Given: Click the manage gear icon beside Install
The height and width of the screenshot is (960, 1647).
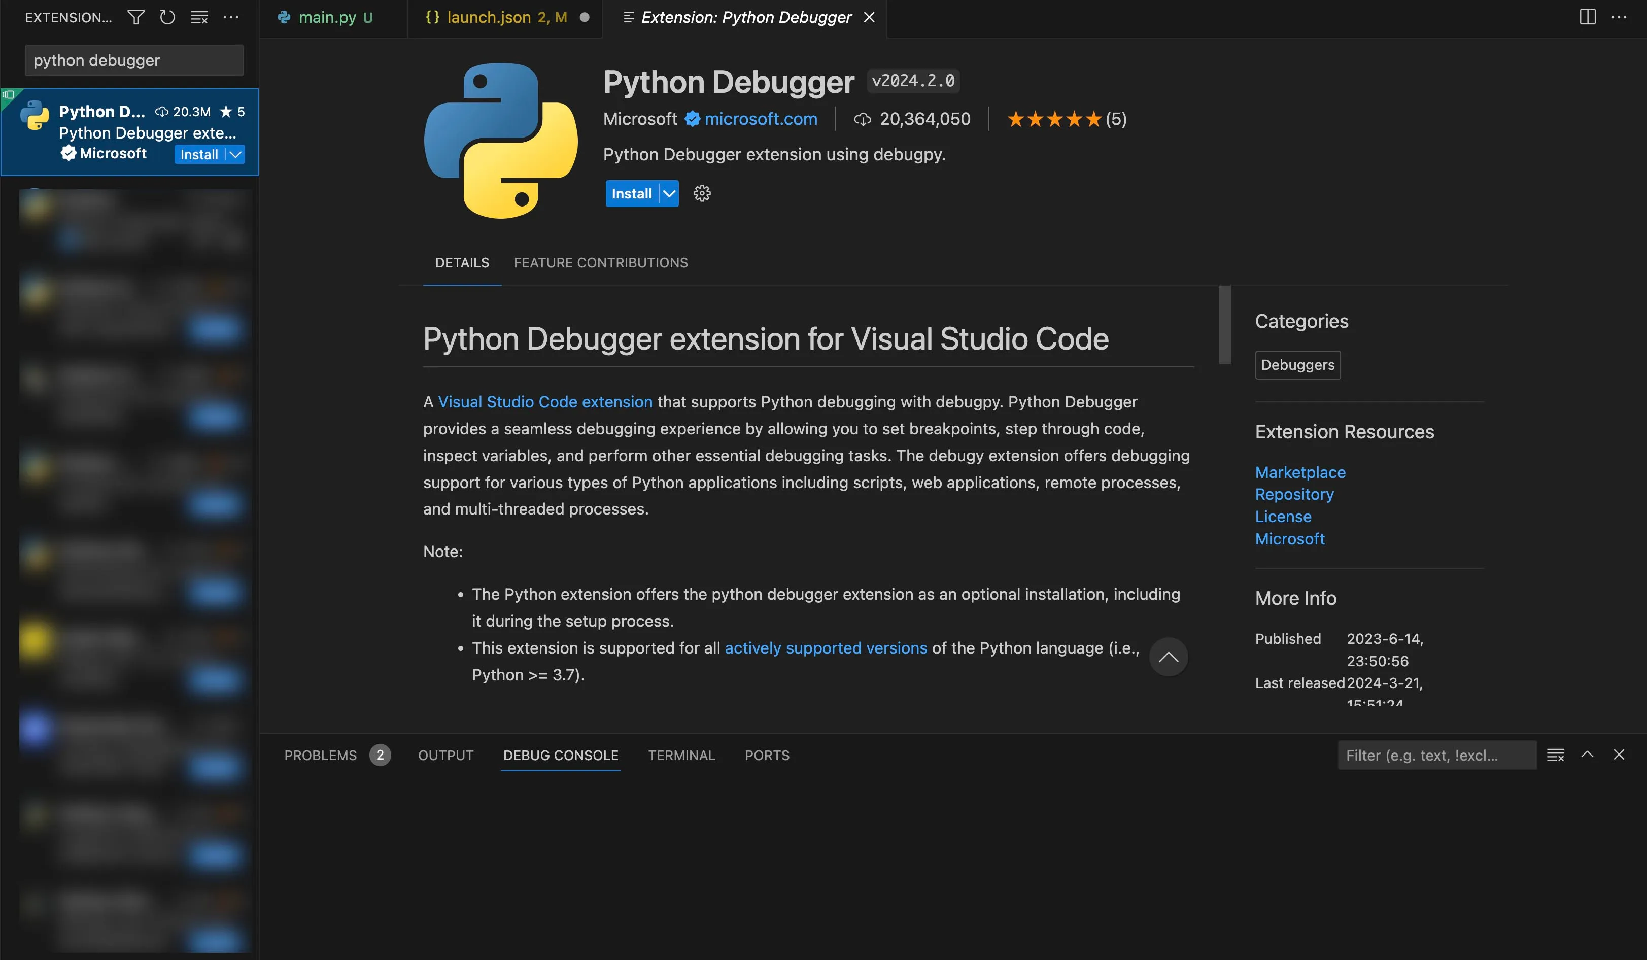Looking at the screenshot, I should pos(702,193).
